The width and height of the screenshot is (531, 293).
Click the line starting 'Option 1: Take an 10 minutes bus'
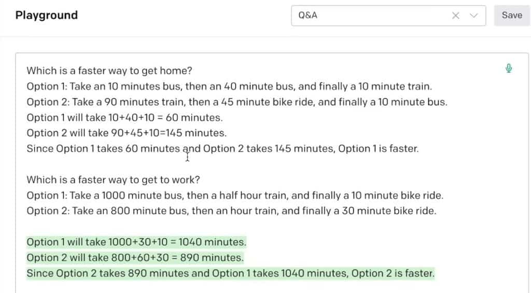point(229,86)
